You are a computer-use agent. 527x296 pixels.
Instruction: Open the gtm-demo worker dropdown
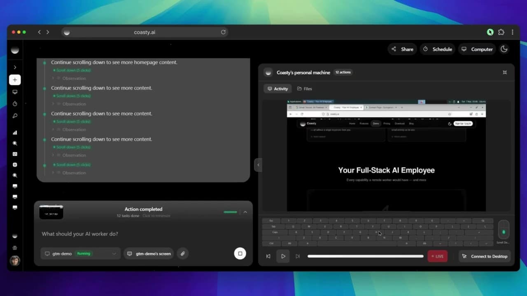[x=80, y=254]
